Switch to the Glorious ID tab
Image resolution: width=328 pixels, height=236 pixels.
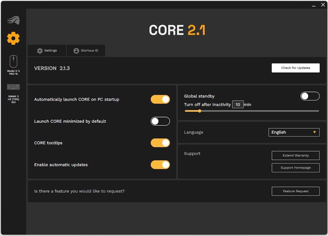coord(86,51)
